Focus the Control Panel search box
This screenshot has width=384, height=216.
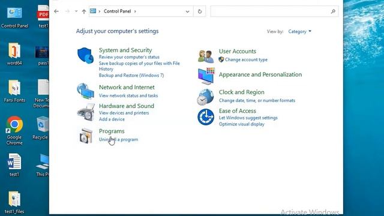click(x=274, y=11)
